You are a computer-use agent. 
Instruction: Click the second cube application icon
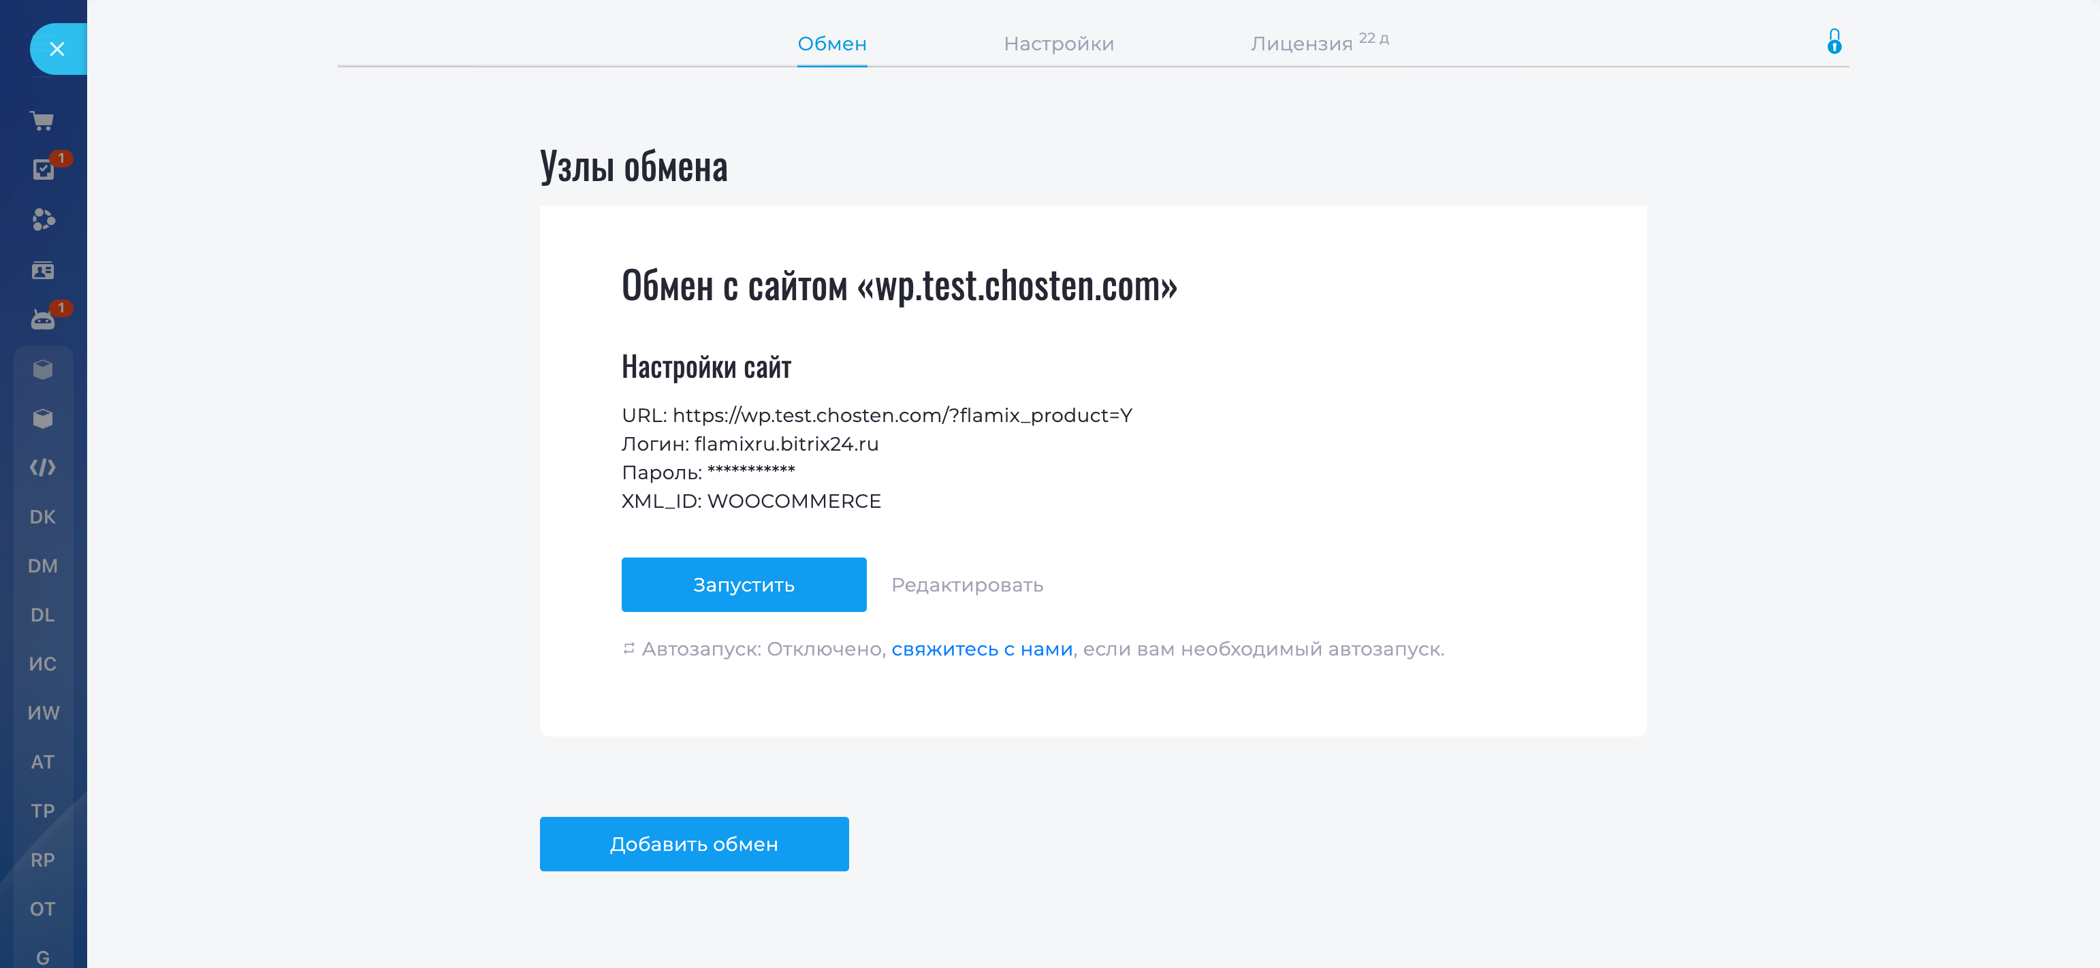click(x=42, y=418)
